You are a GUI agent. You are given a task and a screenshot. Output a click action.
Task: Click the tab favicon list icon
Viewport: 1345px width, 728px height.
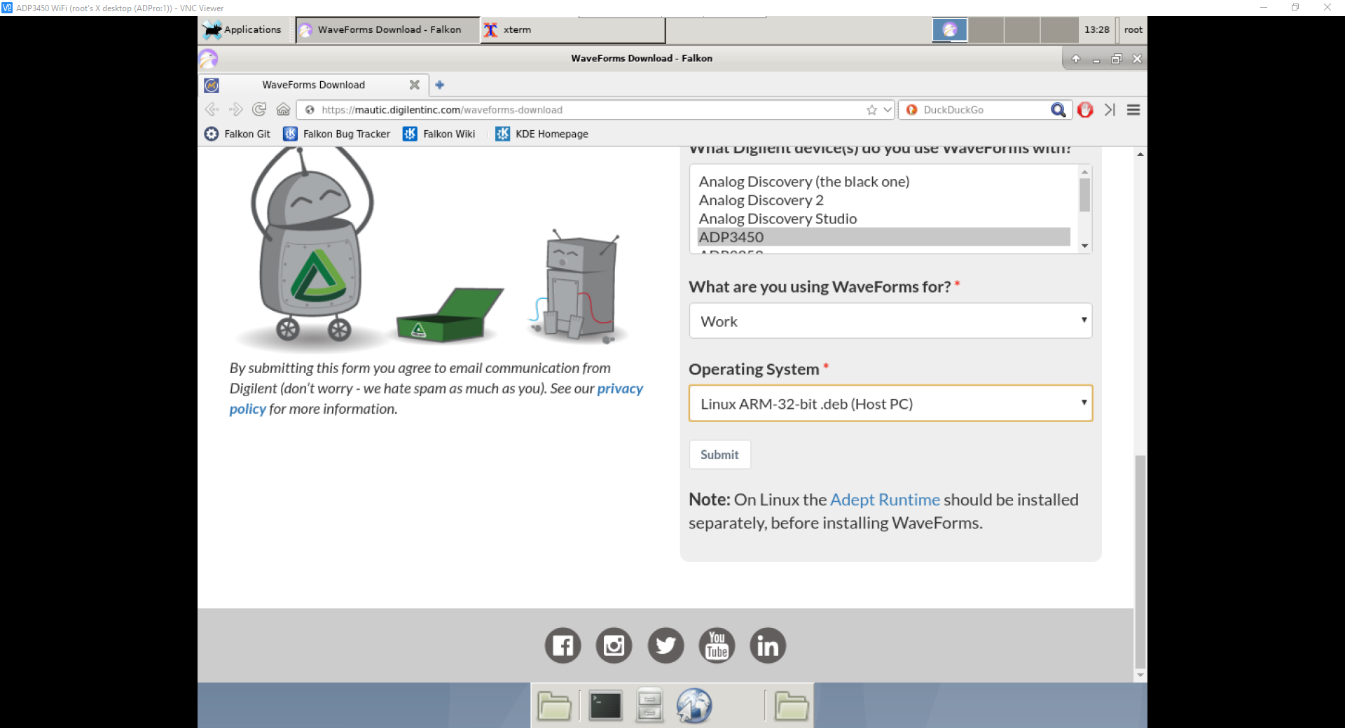pos(212,85)
